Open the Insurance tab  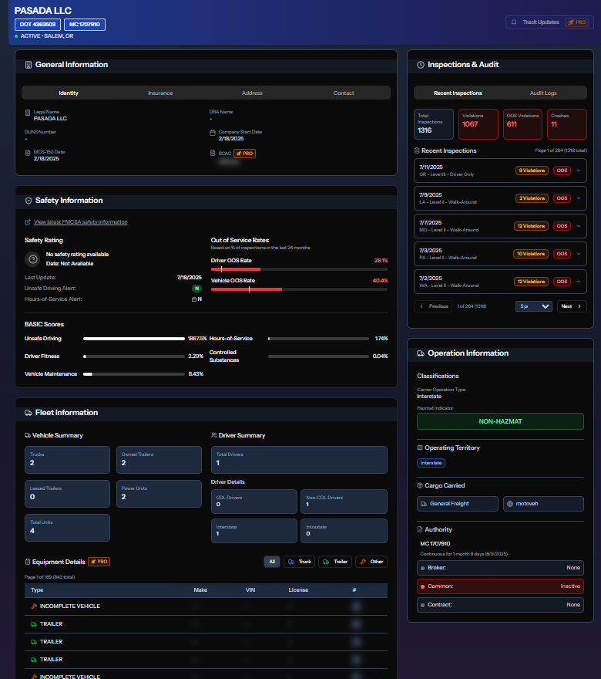point(160,93)
